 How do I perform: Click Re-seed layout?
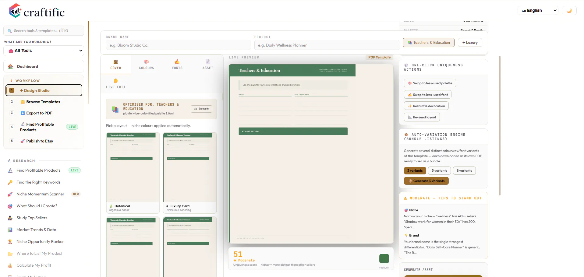(422, 117)
